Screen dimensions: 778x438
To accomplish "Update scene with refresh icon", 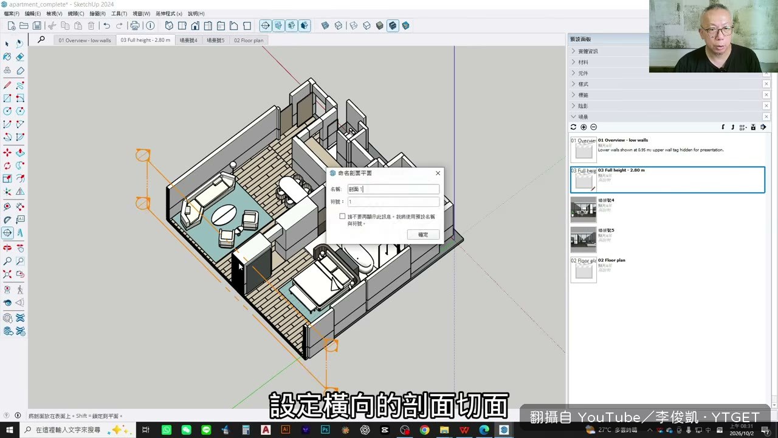I will point(573,127).
